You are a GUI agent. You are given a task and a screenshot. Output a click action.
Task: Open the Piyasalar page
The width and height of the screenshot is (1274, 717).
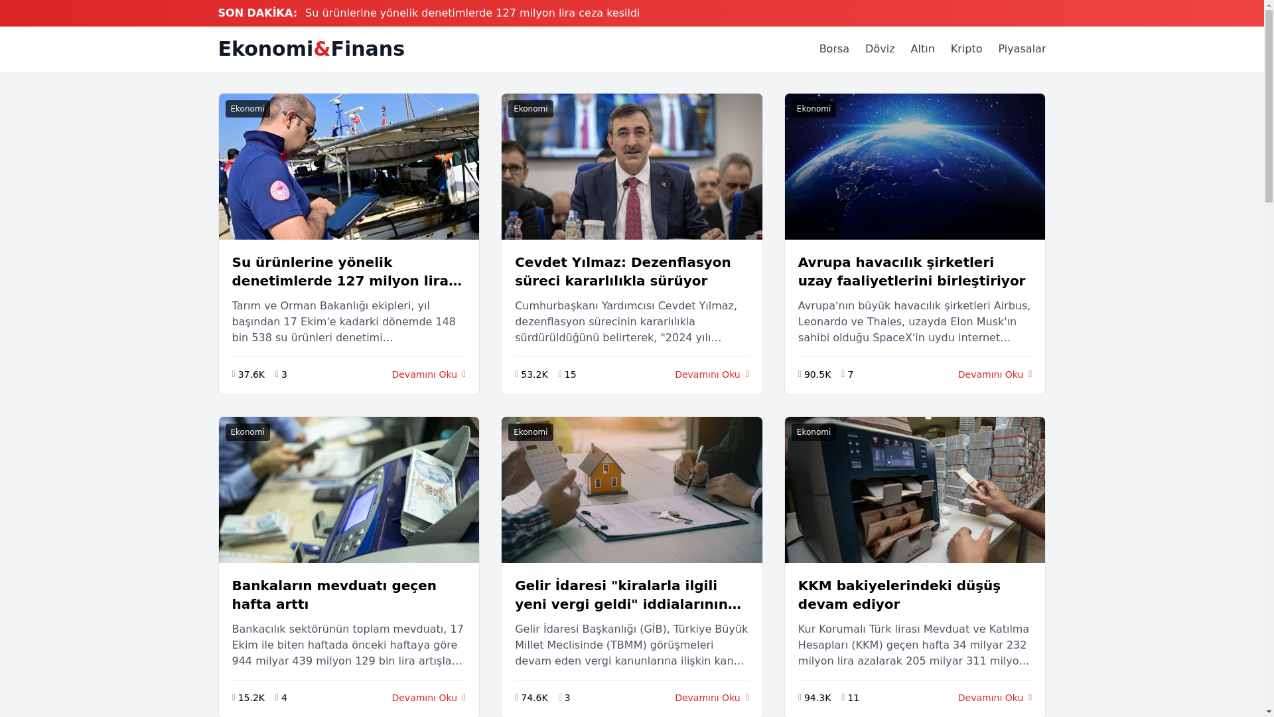point(1022,49)
